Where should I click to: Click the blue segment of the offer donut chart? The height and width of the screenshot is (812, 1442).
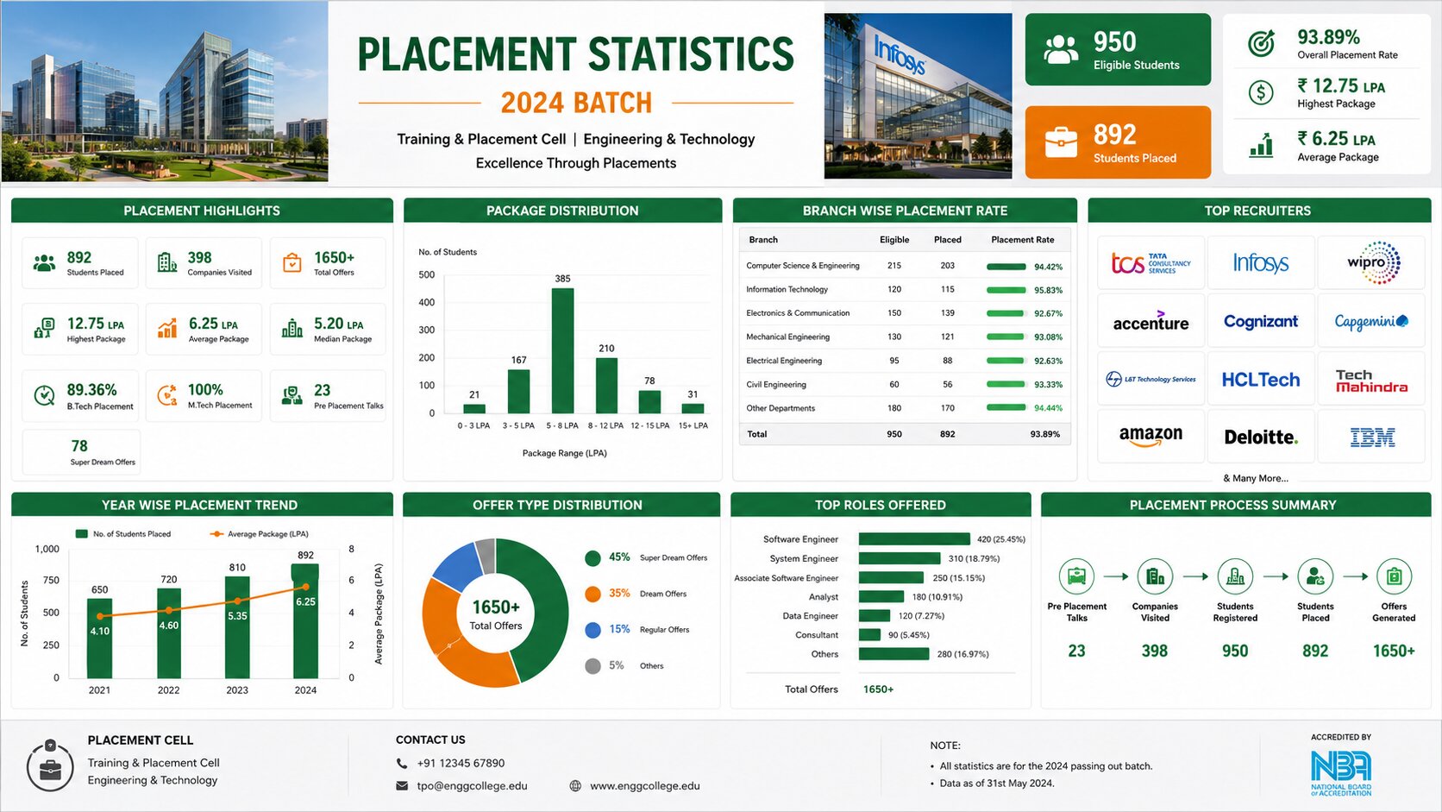pyautogui.click(x=458, y=566)
